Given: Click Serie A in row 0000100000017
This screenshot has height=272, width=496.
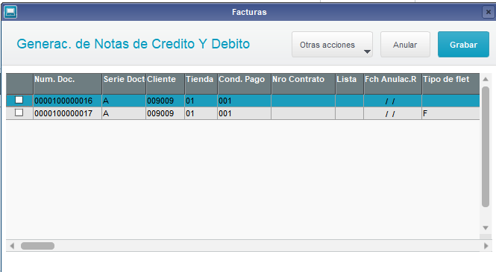Looking at the screenshot, I should pyautogui.click(x=124, y=113).
